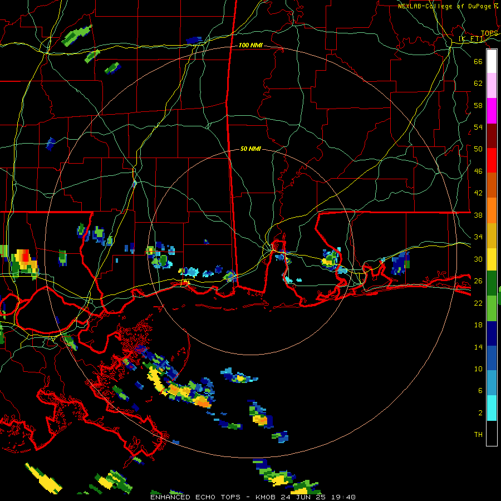
Task: Click the gold legend swatch
Action: (x=492, y=235)
